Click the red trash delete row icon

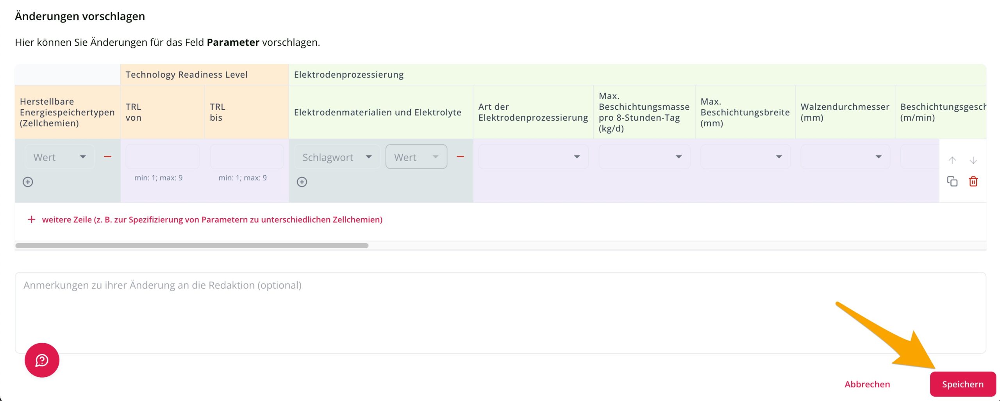click(973, 182)
